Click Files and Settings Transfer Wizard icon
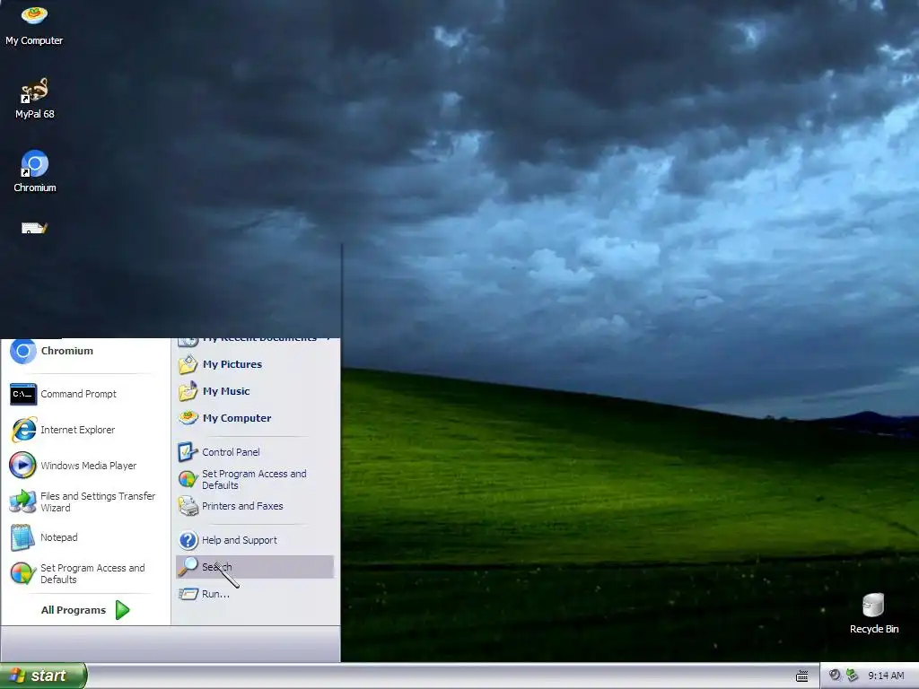The height and width of the screenshot is (689, 919). [x=22, y=501]
